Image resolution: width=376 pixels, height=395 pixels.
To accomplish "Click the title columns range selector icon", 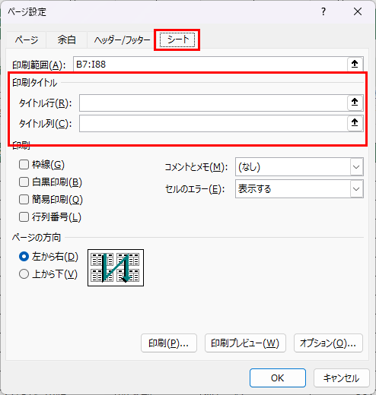I will pyautogui.click(x=355, y=123).
